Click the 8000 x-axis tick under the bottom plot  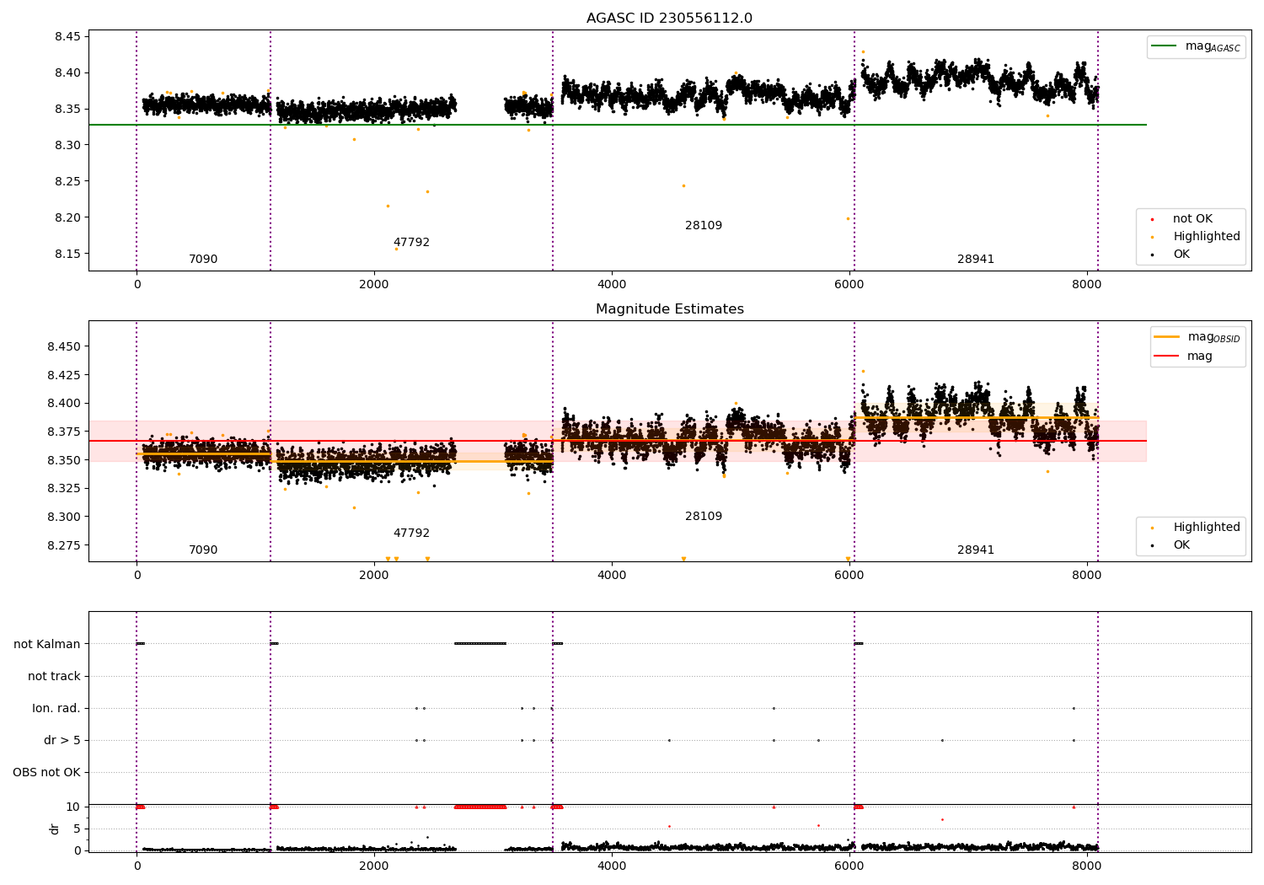(x=1087, y=866)
